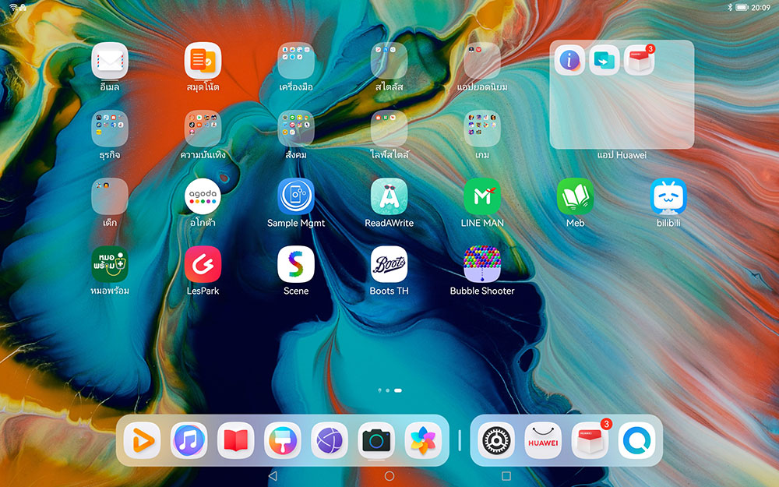Launch the LINE MAN app

click(x=482, y=197)
